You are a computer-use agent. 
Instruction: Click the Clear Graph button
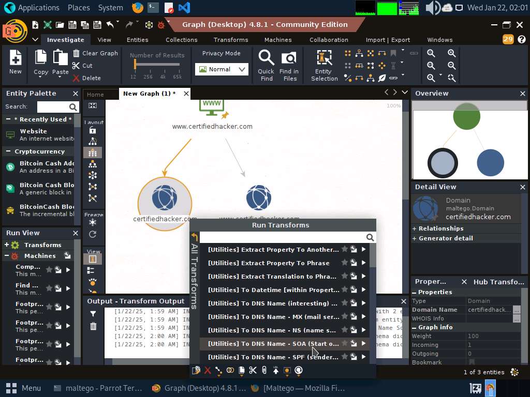(x=95, y=53)
